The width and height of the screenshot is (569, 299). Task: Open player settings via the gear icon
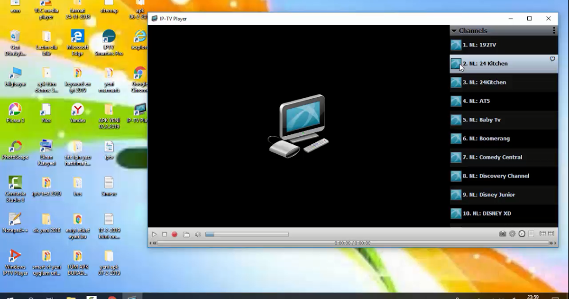(x=512, y=234)
